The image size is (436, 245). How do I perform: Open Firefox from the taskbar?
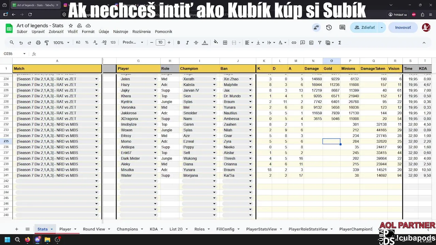tap(27, 240)
